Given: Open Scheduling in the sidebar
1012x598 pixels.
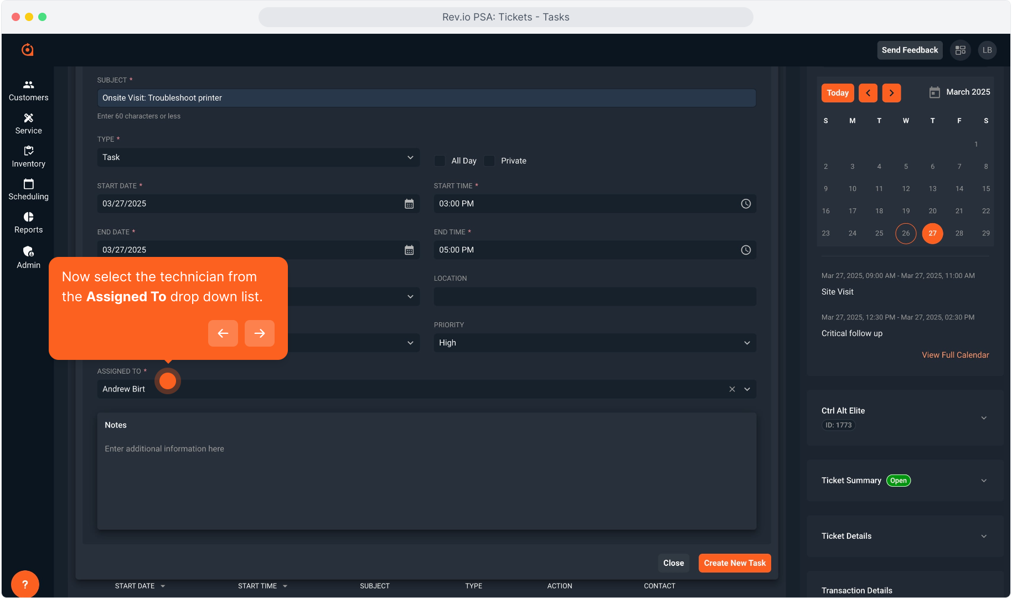Looking at the screenshot, I should [x=28, y=189].
